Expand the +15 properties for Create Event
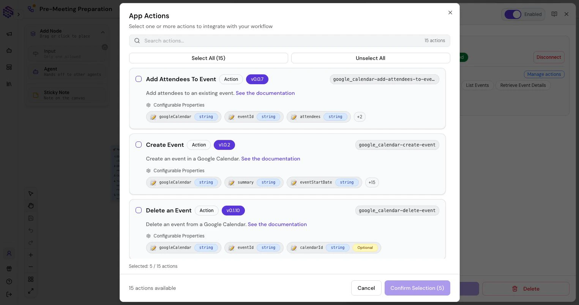 coord(372,182)
